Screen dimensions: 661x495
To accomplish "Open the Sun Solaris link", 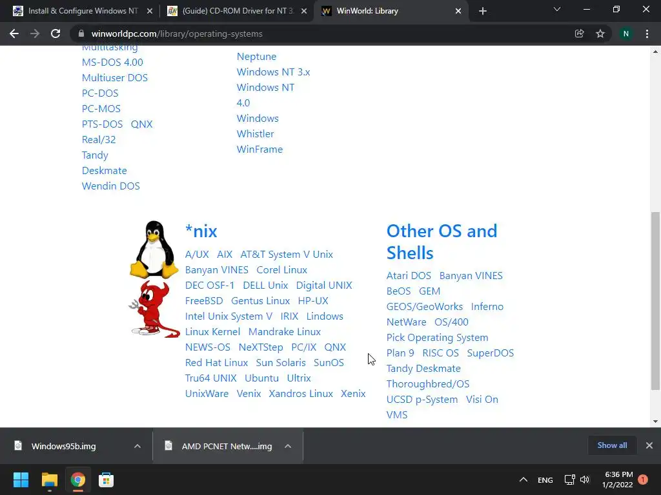I will [x=281, y=363].
